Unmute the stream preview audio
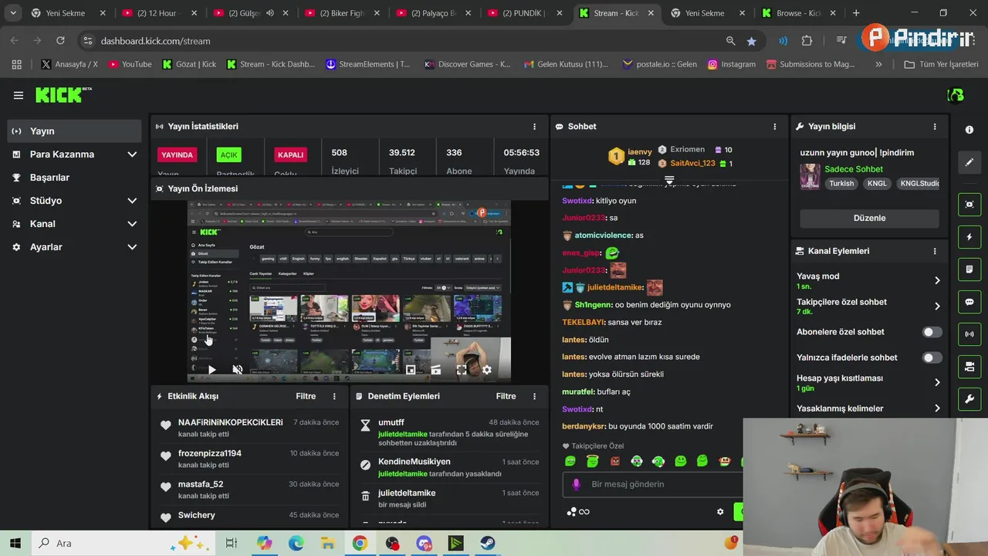The width and height of the screenshot is (988, 556). (x=238, y=370)
